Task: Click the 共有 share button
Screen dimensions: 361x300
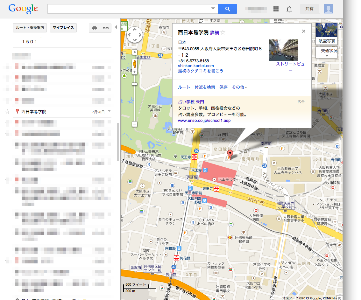Action: point(309,9)
